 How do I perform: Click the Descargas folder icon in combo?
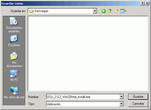point(31,11)
